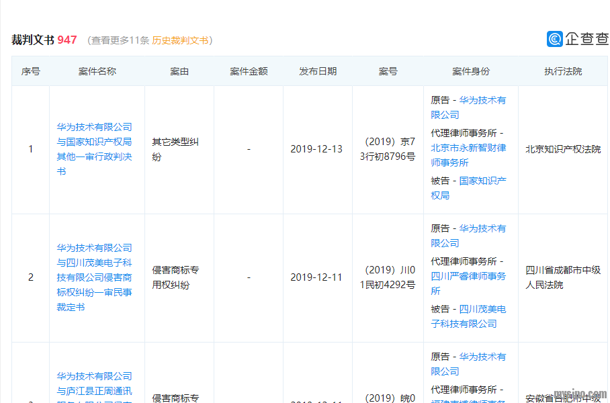
Task: Click the Qichacha logo icon
Action: [555, 39]
